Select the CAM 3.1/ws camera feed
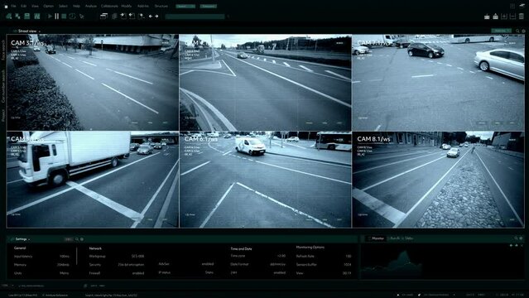 (93, 82)
